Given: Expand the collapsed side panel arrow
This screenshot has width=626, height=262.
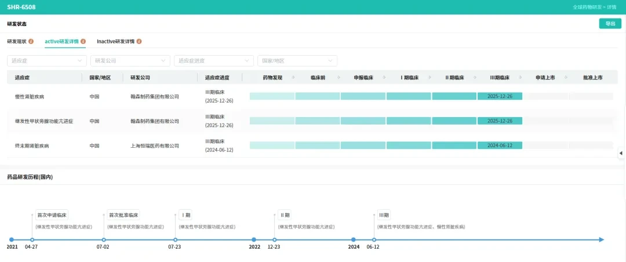Looking at the screenshot, I should point(621,153).
